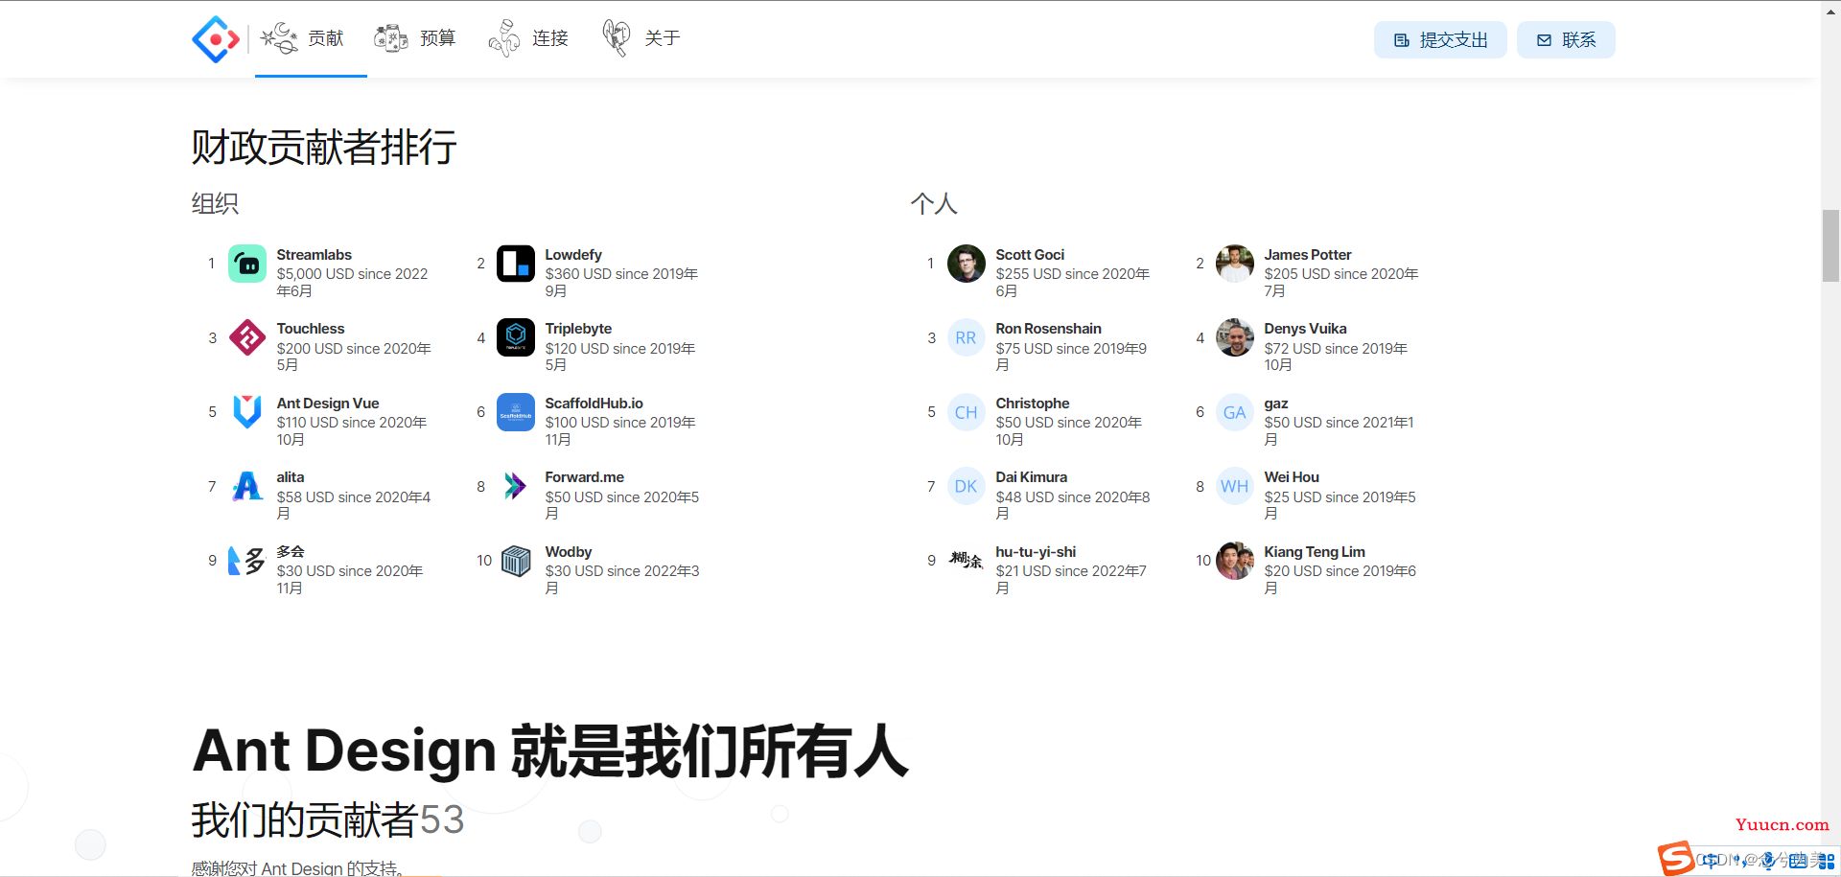Click the DK avatar of Dai Kimura
The height and width of the screenshot is (877, 1841).
[x=967, y=486]
